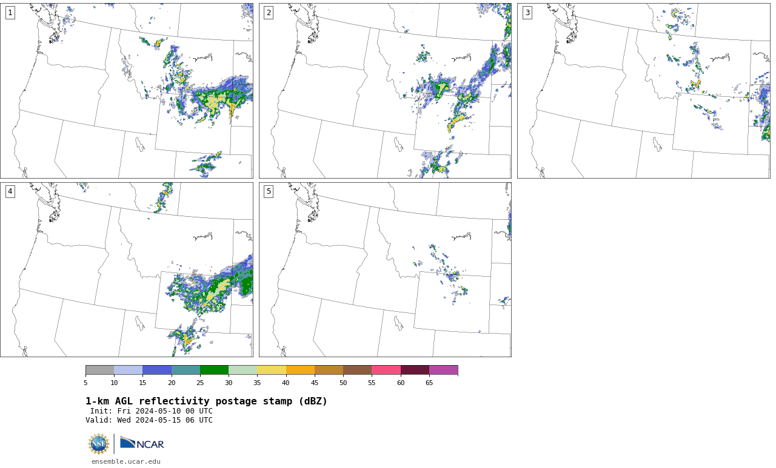Click the tan-brown 45-50 dBZ swatch
This screenshot has height=468, width=776.
329,370
